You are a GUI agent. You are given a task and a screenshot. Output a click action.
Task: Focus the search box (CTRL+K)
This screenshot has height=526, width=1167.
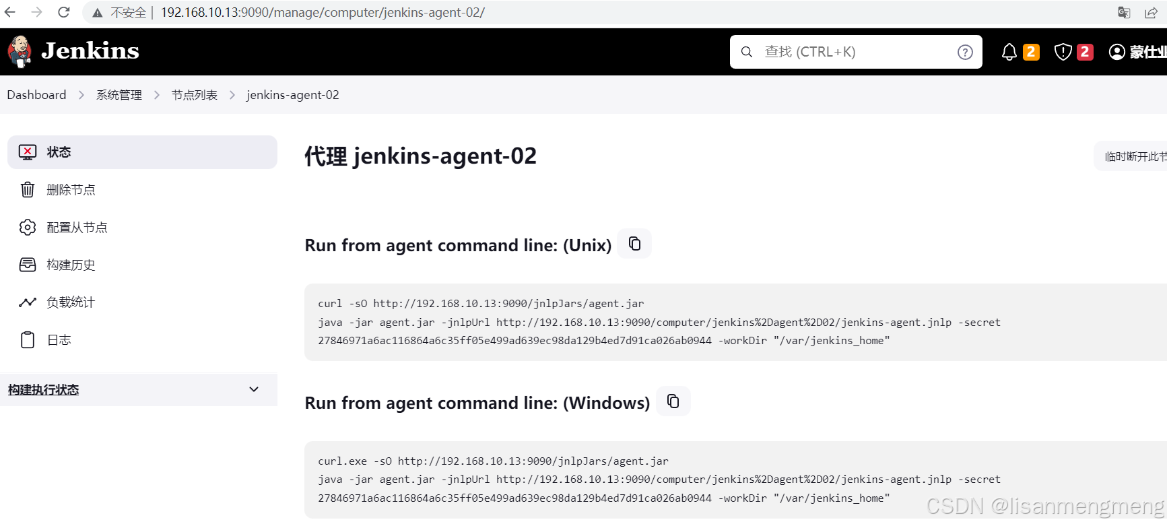pyautogui.click(x=855, y=52)
